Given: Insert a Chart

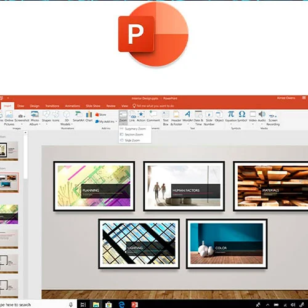Looking at the screenshot, I should (x=89, y=116).
